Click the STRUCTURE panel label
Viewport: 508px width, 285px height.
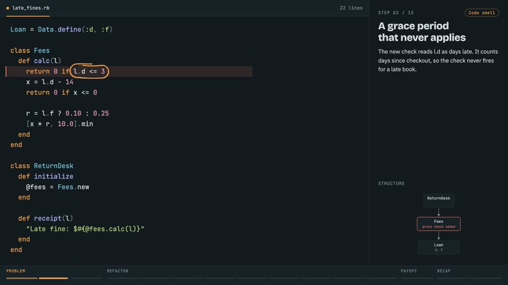pos(392,183)
